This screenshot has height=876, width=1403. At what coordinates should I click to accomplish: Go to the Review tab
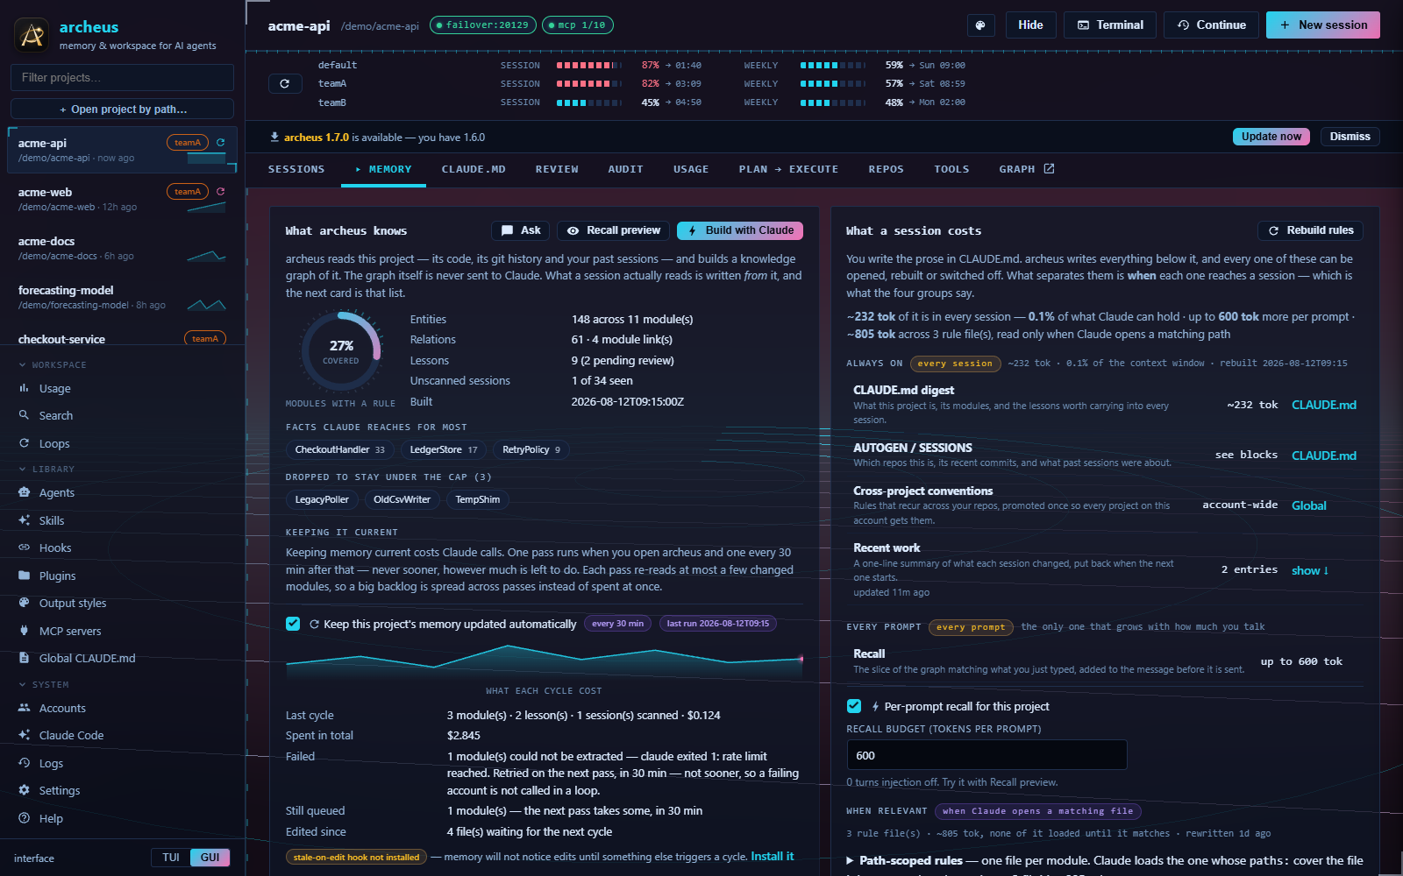point(557,169)
